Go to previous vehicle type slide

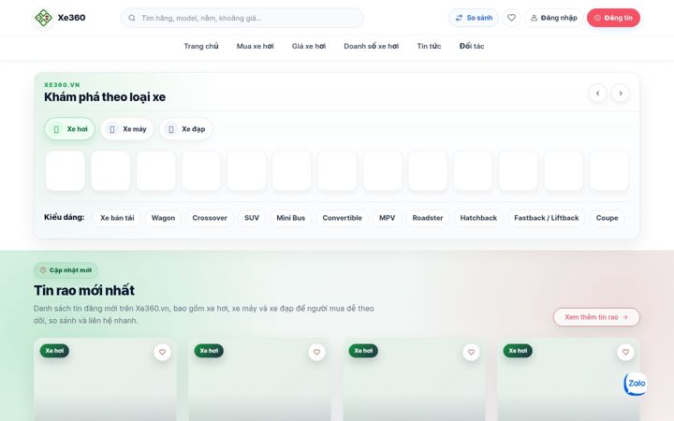pos(597,94)
